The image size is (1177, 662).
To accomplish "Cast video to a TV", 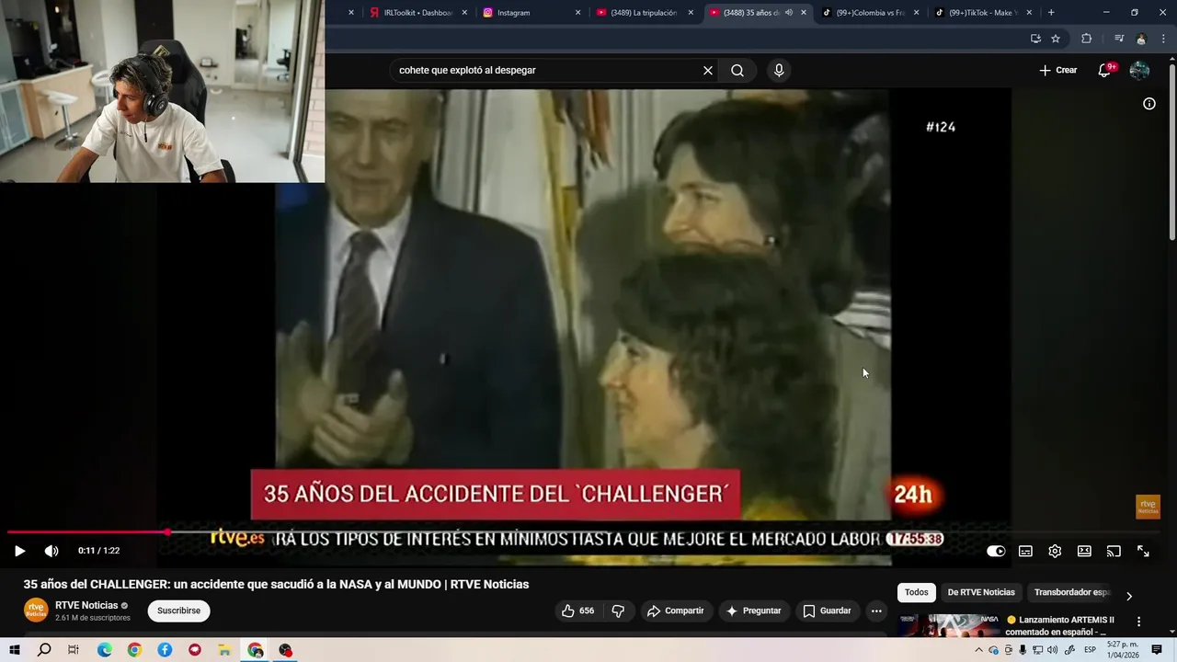I will point(1114,551).
